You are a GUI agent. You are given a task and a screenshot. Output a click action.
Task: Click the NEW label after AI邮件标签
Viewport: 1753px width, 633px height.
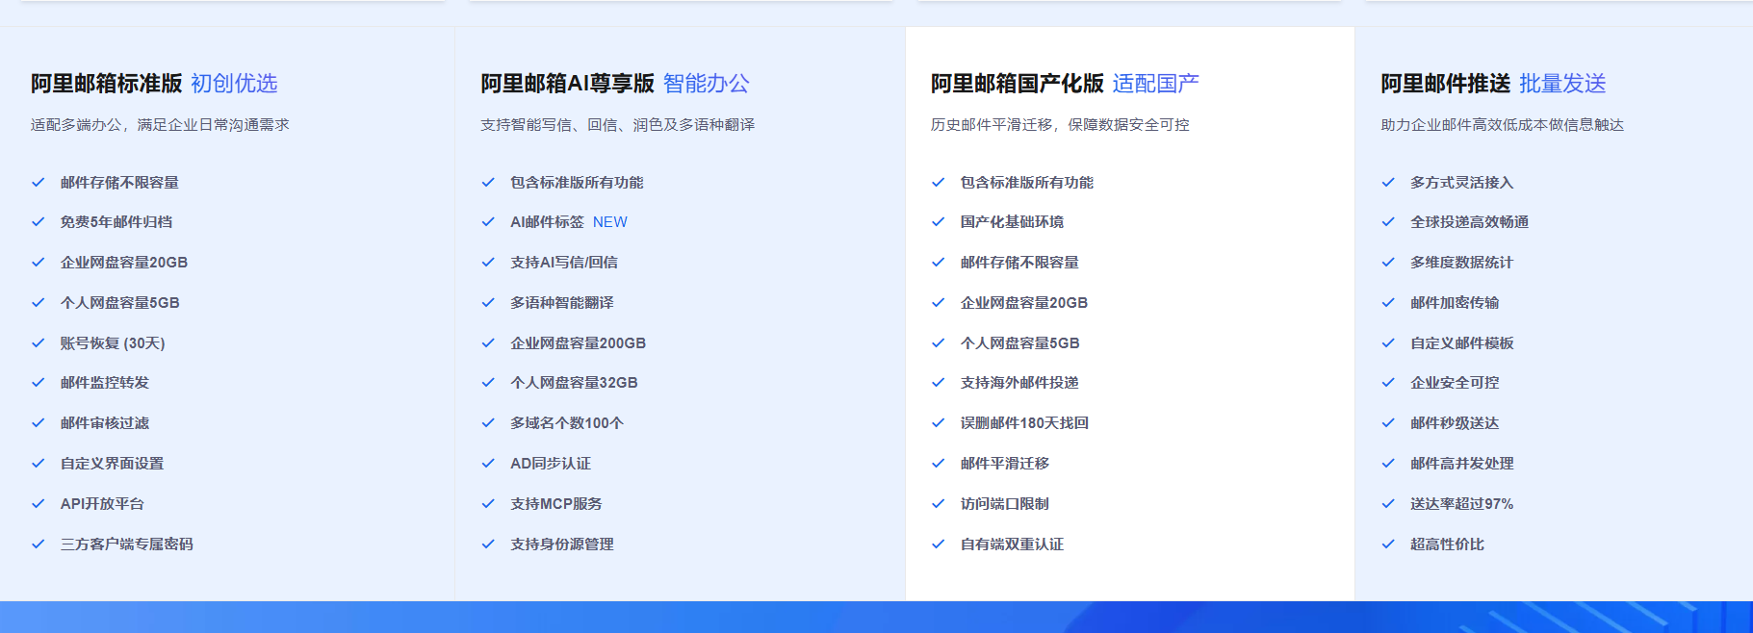[x=610, y=222]
